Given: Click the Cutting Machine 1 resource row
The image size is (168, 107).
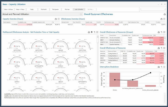Looking at the screenshot, I should [132, 56].
